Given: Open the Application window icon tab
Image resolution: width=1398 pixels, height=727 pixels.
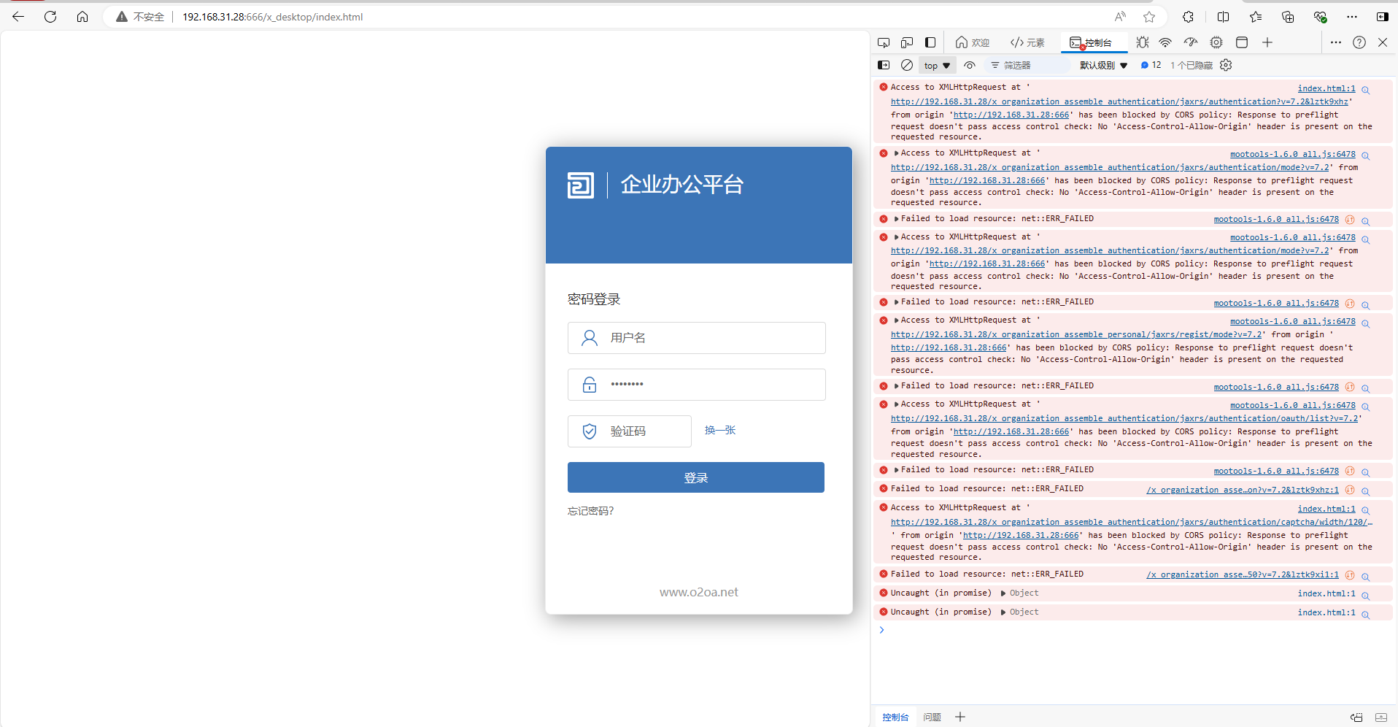Looking at the screenshot, I should [x=1242, y=42].
